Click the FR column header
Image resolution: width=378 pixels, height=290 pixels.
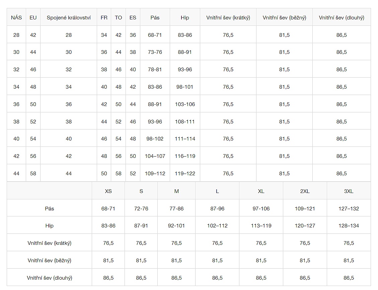(104, 18)
